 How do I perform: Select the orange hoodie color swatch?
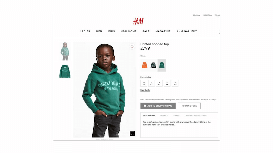[145, 65]
